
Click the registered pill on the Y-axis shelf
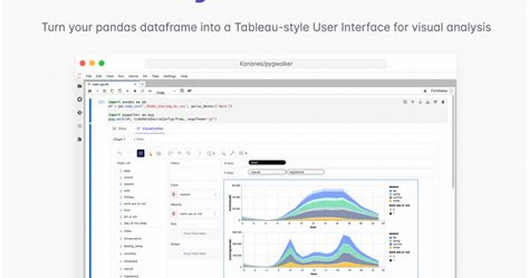pyautogui.click(x=306, y=172)
